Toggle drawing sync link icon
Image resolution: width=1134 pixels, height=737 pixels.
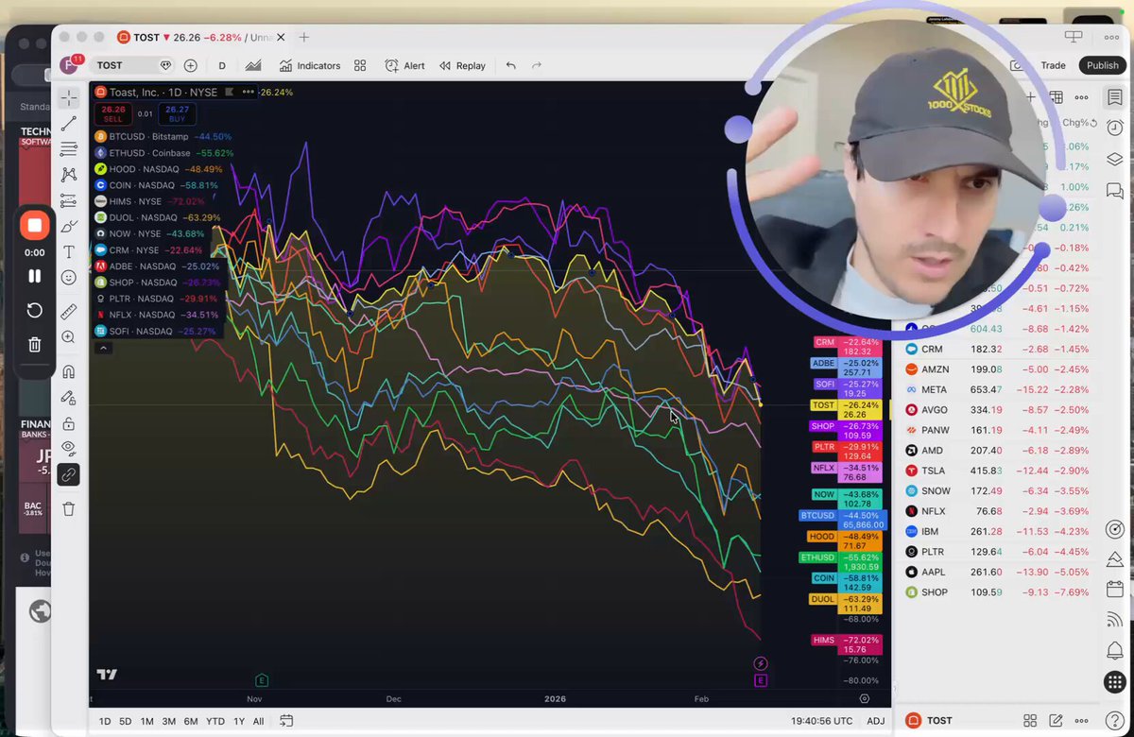click(x=69, y=475)
